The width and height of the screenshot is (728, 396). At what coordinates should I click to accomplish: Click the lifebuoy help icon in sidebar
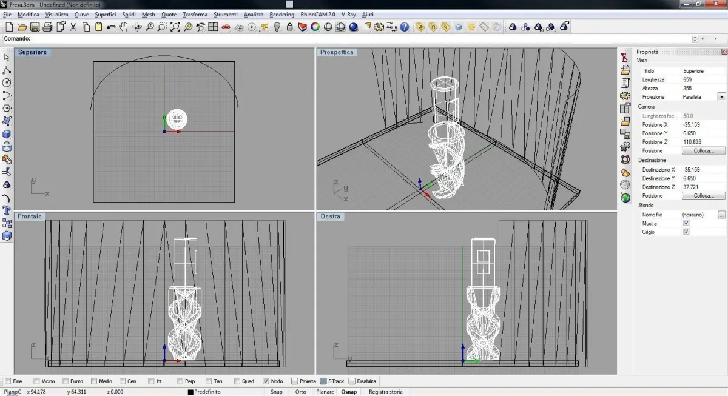tap(625, 159)
